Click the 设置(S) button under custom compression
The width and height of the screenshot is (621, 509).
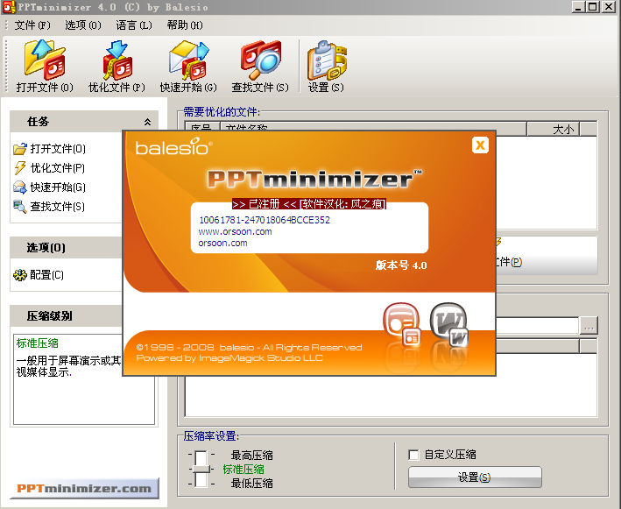(475, 477)
